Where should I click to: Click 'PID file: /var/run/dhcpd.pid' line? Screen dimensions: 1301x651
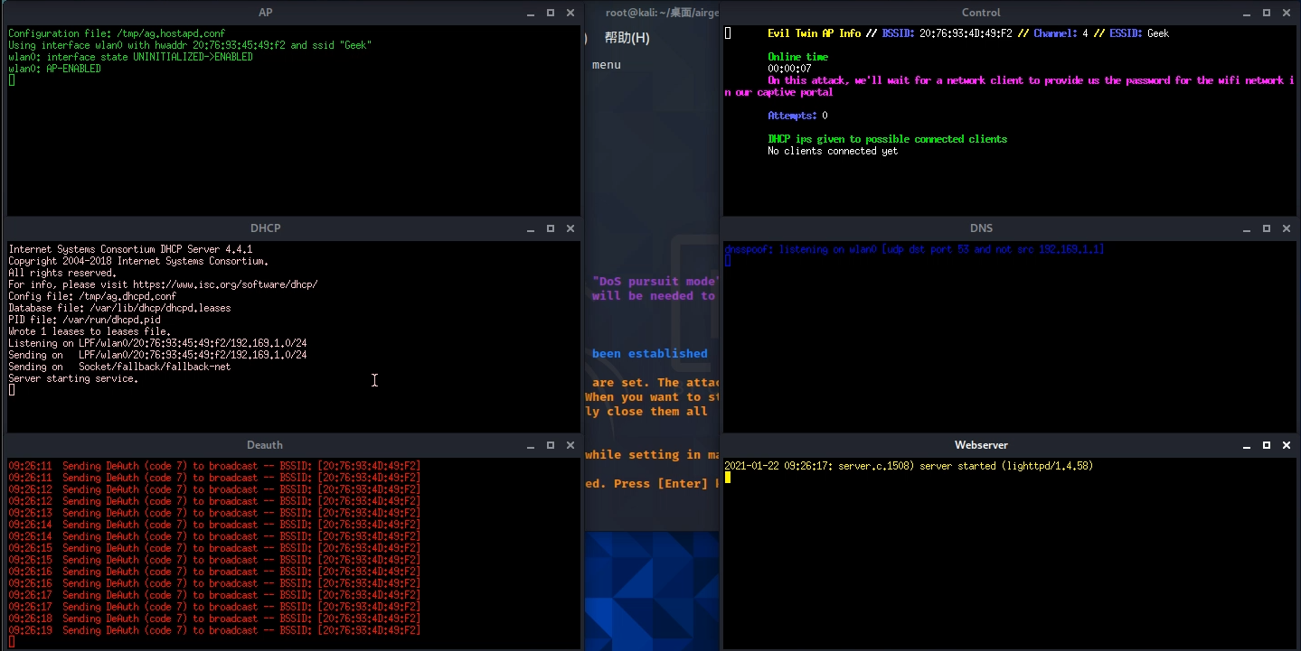pos(84,320)
